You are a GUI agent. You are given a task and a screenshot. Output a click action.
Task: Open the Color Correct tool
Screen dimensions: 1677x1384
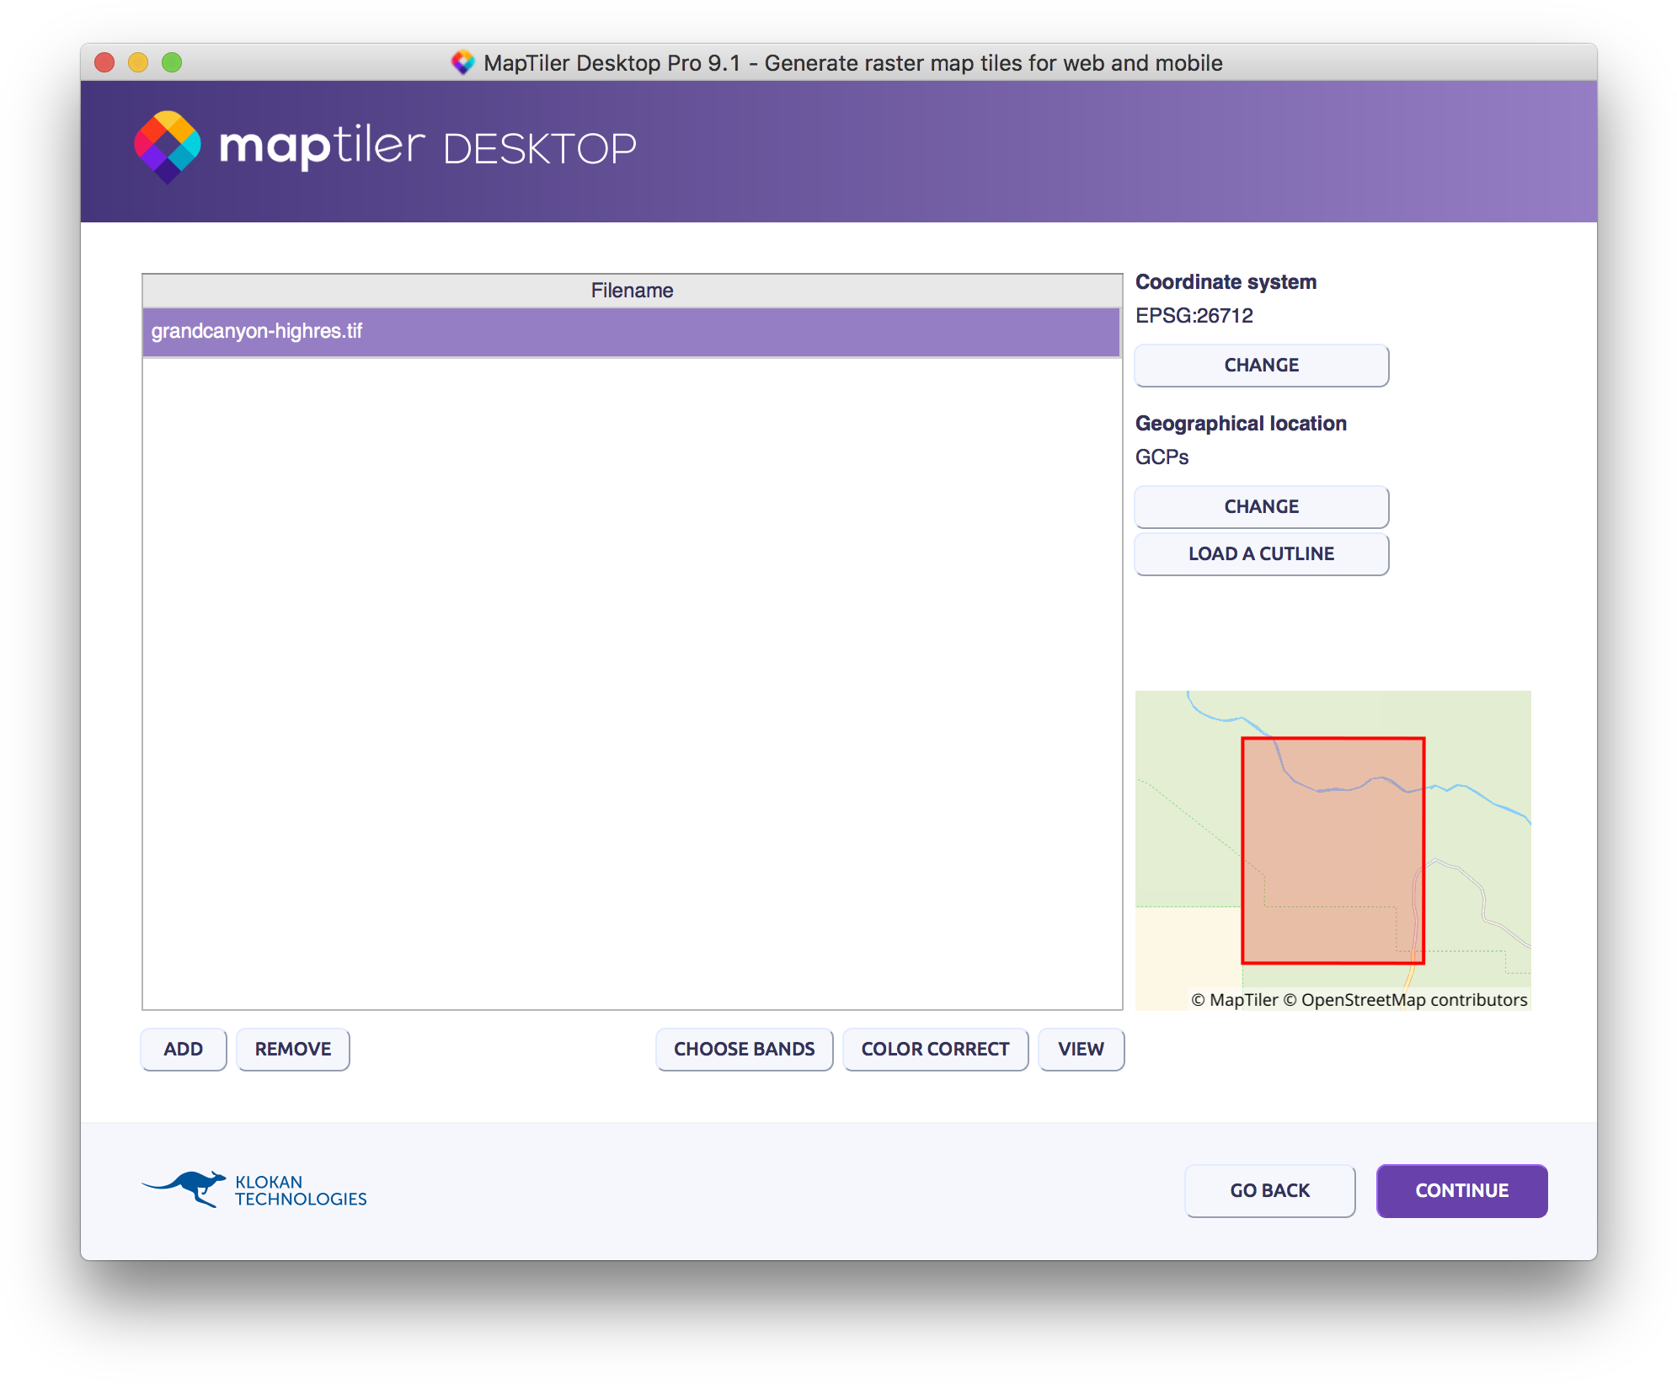(935, 1050)
